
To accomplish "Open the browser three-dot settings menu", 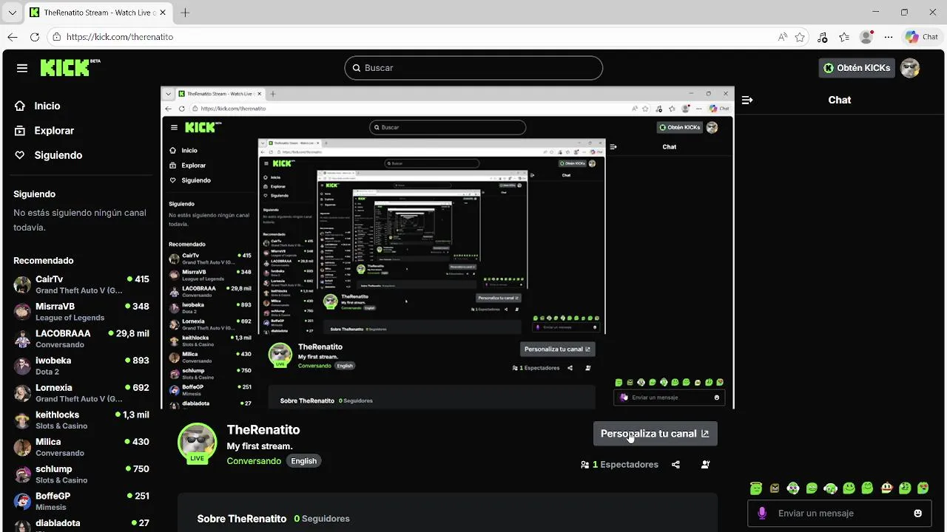I will coord(889,37).
